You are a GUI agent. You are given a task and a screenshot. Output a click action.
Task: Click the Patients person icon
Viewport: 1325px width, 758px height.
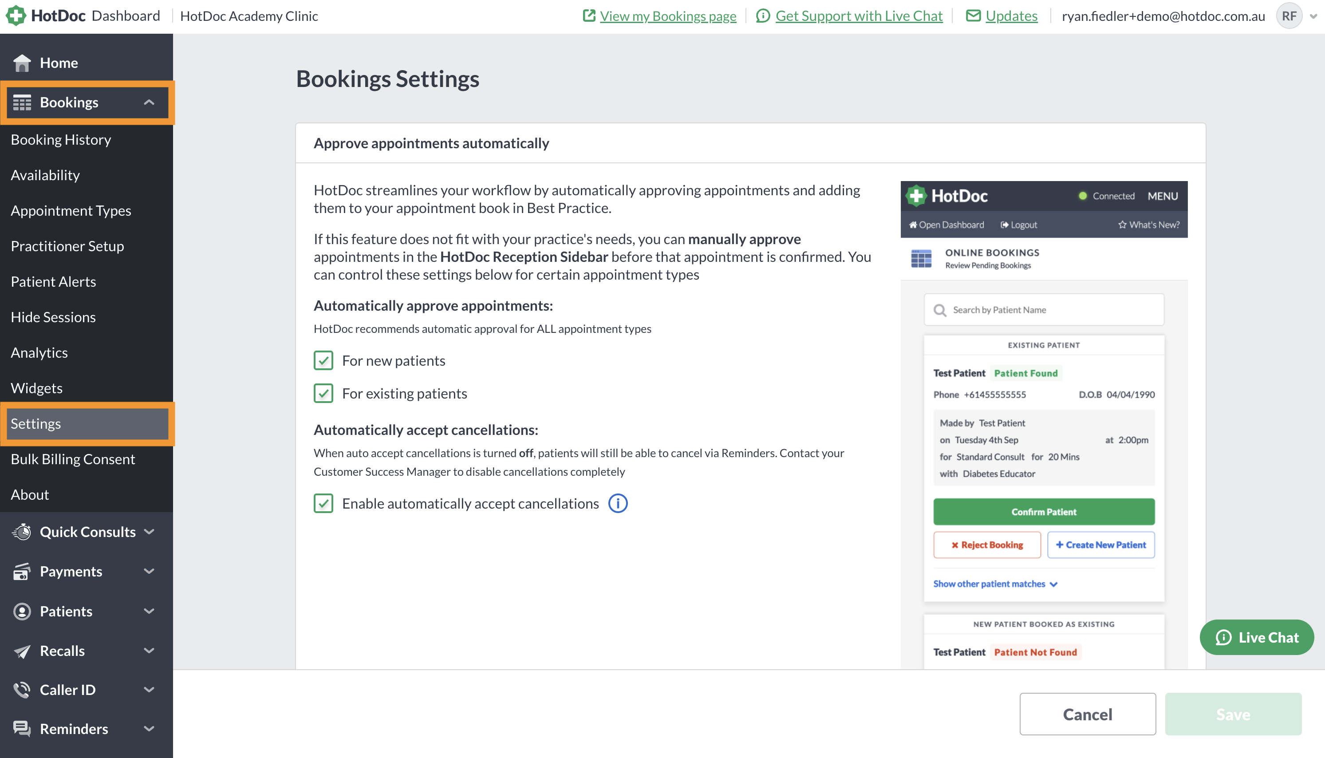pos(22,611)
